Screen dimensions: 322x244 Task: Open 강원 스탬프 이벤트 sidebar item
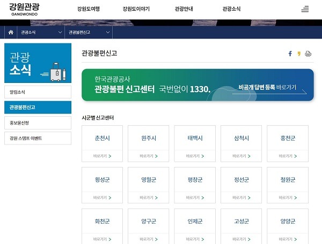[x=38, y=138]
